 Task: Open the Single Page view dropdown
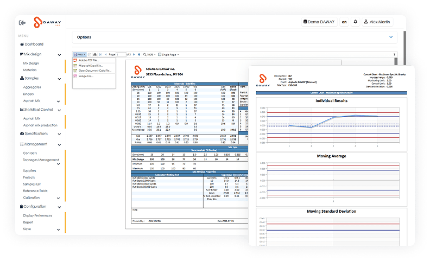(169, 55)
